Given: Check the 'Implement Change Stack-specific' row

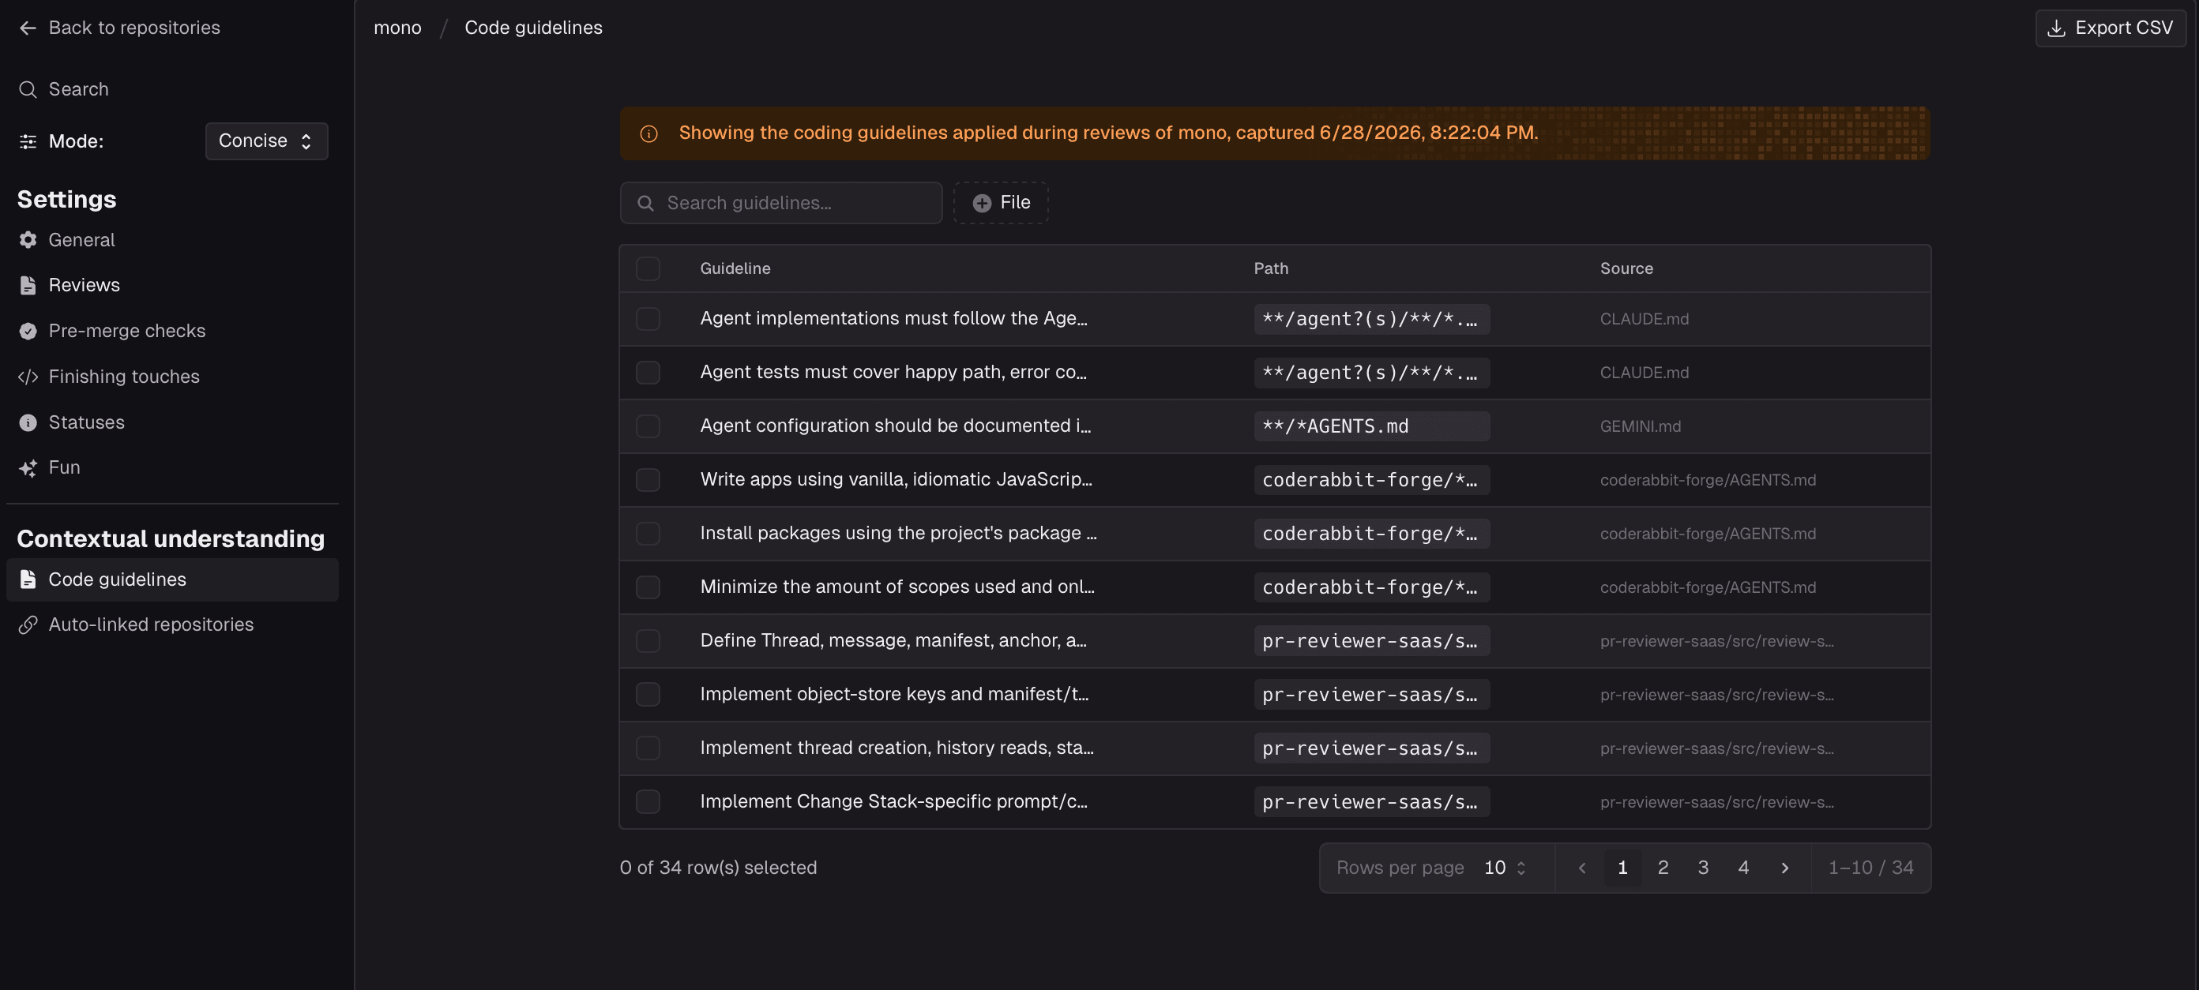Looking at the screenshot, I should point(648,802).
